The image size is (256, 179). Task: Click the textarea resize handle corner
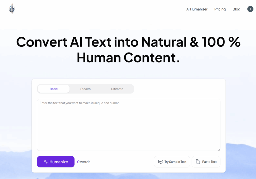point(219,149)
